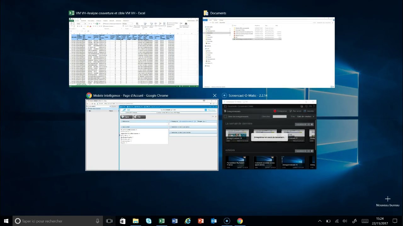The width and height of the screenshot is (403, 226).
Task: Launch Skype from the taskbar
Action: tap(149, 221)
